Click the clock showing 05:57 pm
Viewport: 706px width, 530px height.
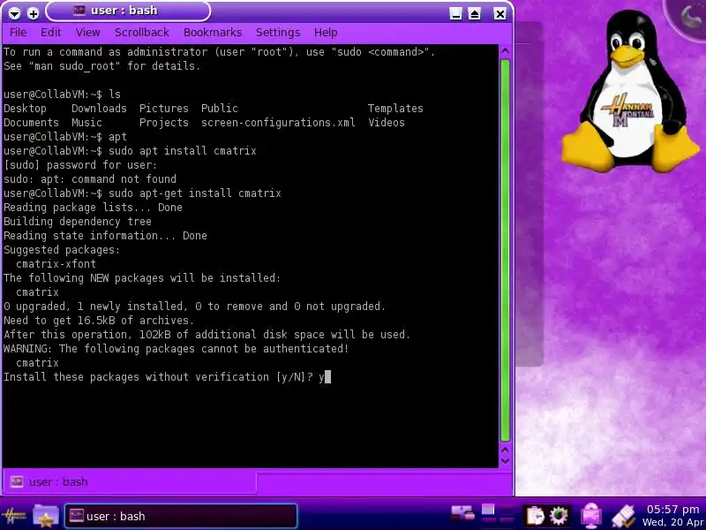pos(672,510)
